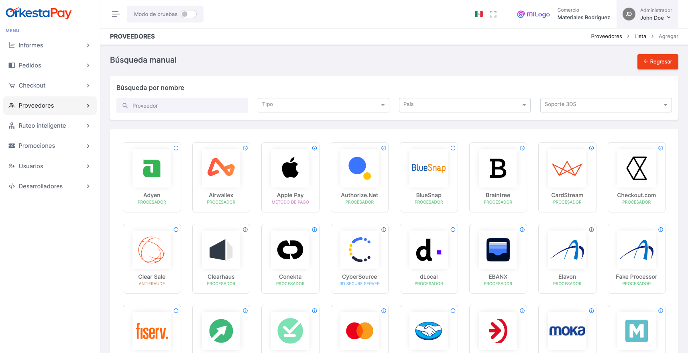Open the Soporte 3DS dropdown
This screenshot has width=688, height=353.
(x=606, y=105)
